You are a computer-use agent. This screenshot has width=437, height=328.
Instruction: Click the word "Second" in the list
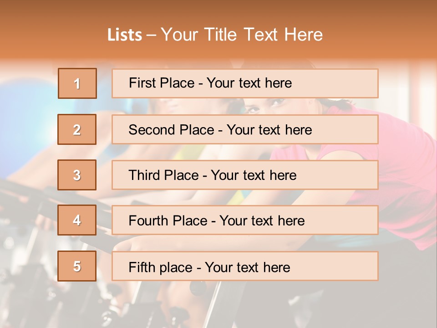pyautogui.click(x=152, y=130)
